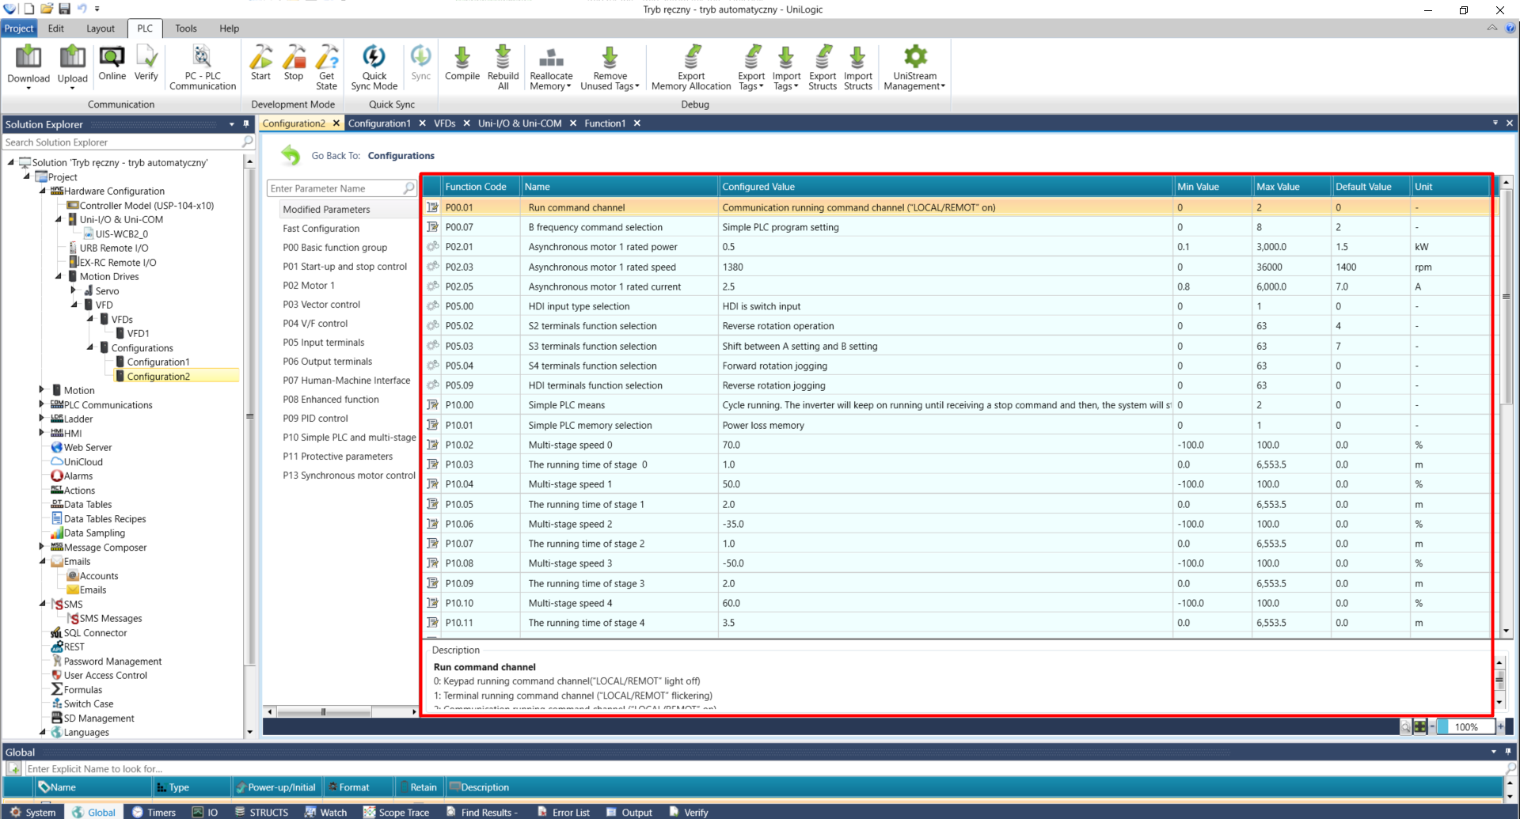Adjust the 100% zoom slider
The image size is (1520, 819).
(1465, 726)
